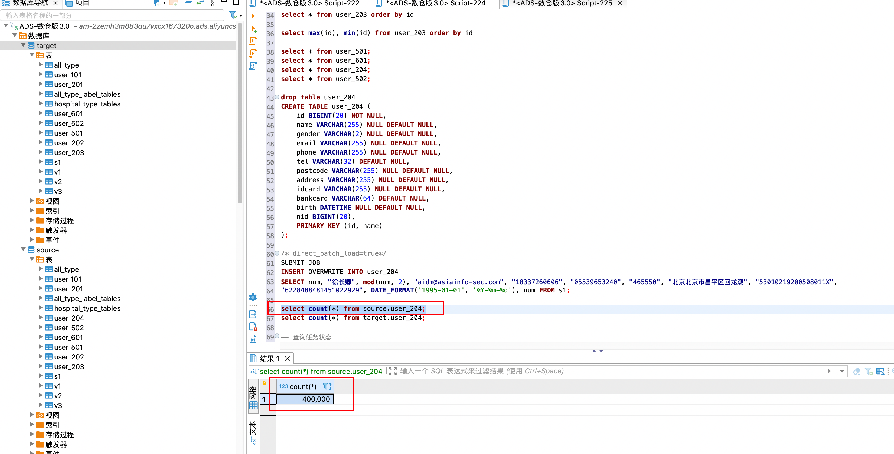Open the 项目 (Projects) tab

(78, 3)
